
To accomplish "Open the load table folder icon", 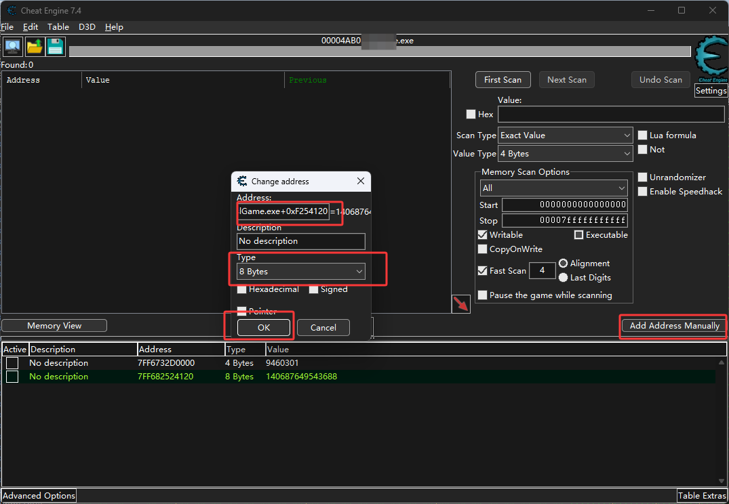I will pos(35,47).
